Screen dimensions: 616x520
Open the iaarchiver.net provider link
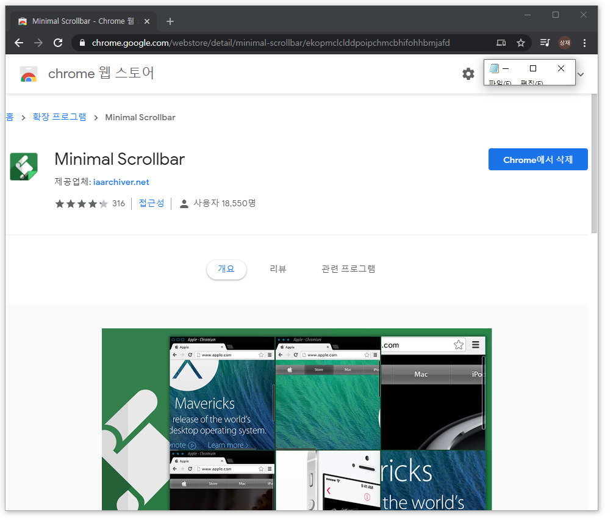tap(121, 182)
